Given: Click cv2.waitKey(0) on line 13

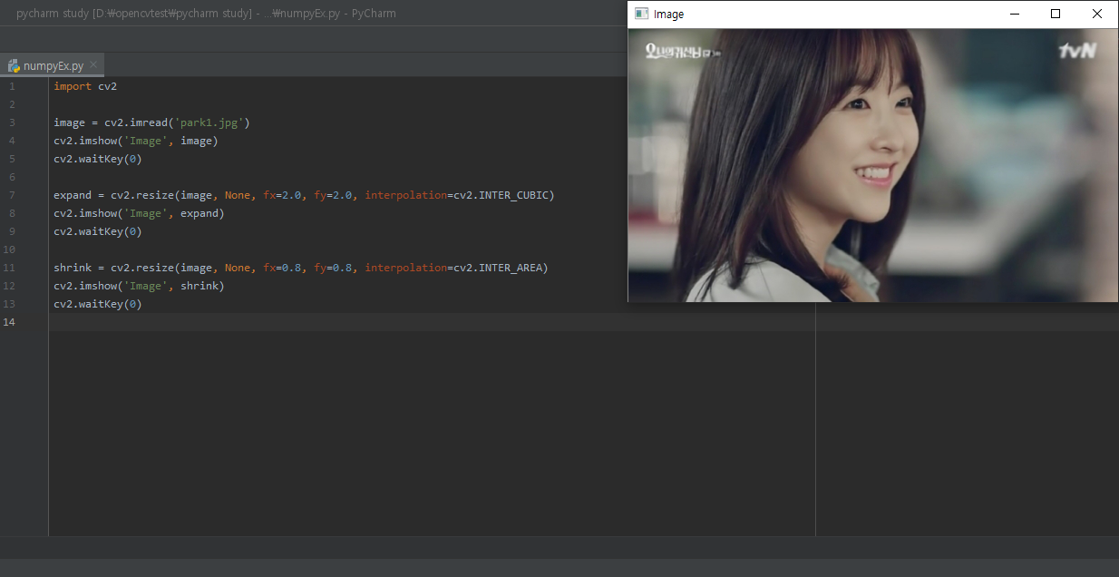Looking at the screenshot, I should click(98, 304).
